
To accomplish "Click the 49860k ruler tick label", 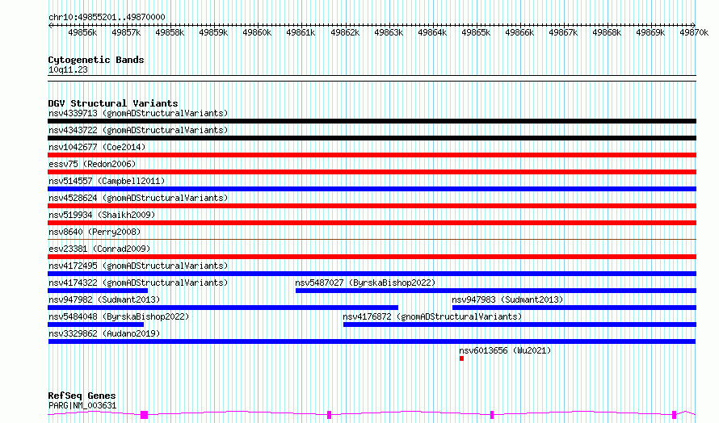I will coord(257,32).
